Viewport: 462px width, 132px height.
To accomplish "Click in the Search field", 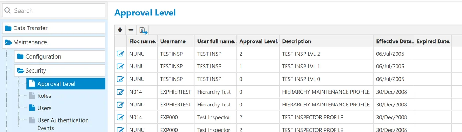I will (x=54, y=10).
